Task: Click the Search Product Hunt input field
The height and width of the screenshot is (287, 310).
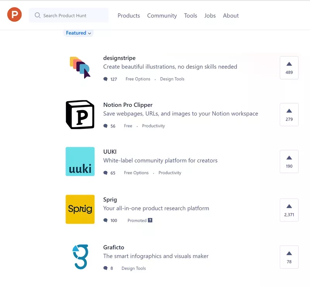Action: pyautogui.click(x=69, y=15)
